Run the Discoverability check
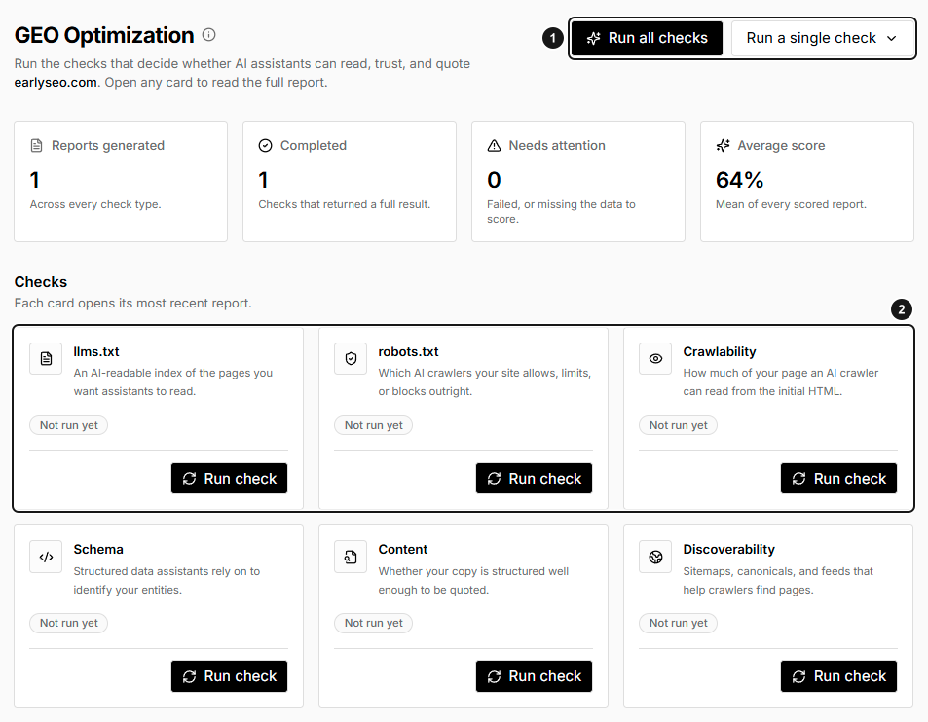This screenshot has height=722, width=928. pyautogui.click(x=838, y=676)
